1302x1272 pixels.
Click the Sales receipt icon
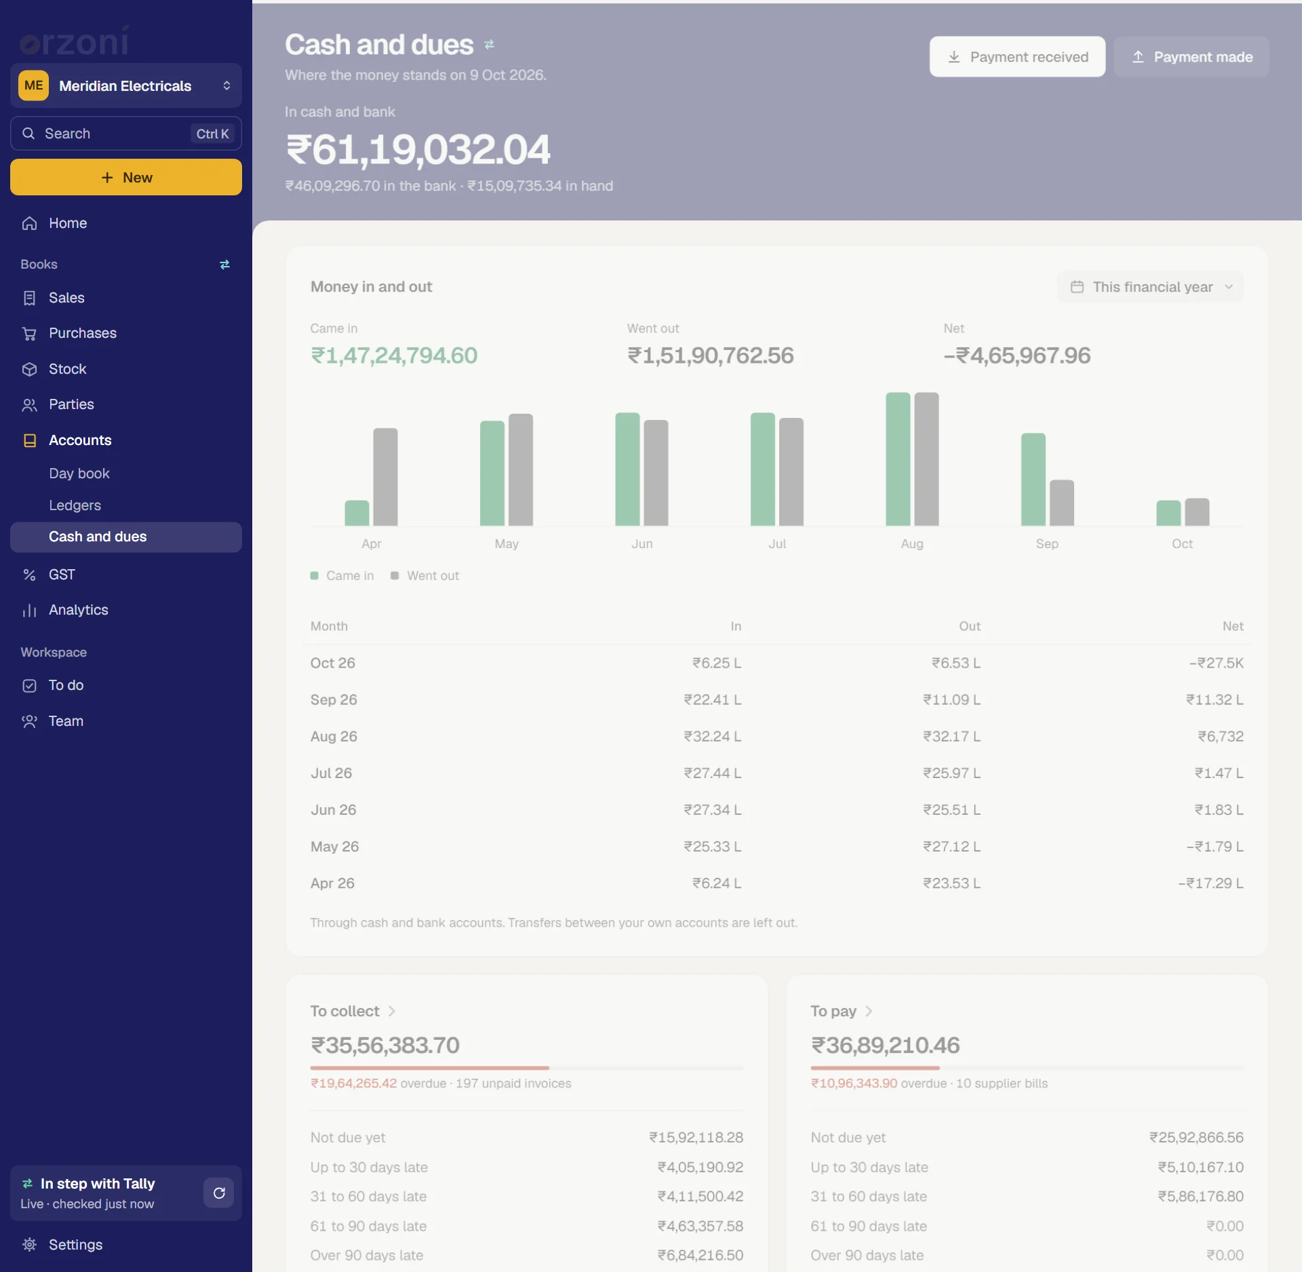(x=29, y=298)
